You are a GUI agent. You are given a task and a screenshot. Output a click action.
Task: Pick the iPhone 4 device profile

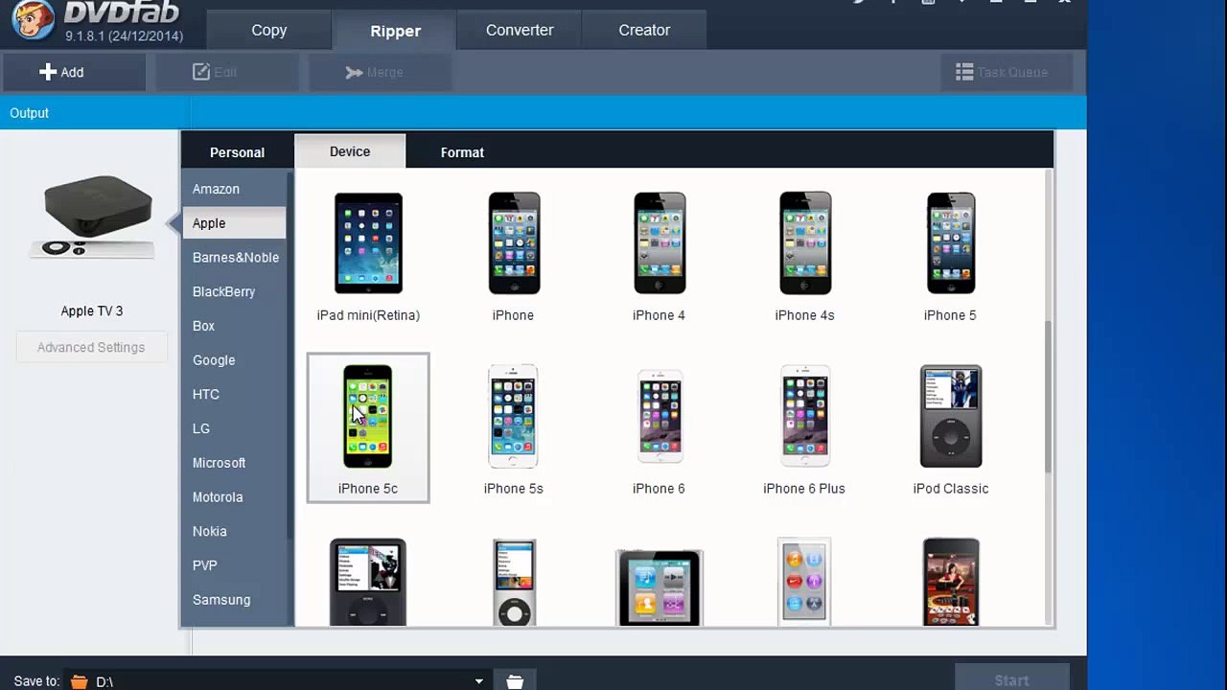click(x=660, y=256)
